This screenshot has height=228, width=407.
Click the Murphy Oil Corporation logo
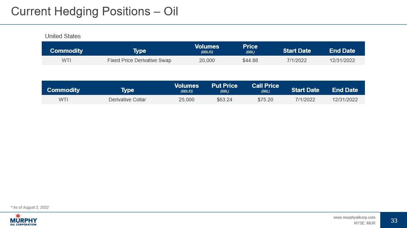point(24,220)
